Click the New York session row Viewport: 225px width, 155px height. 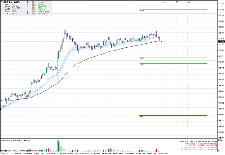click(40, 14)
